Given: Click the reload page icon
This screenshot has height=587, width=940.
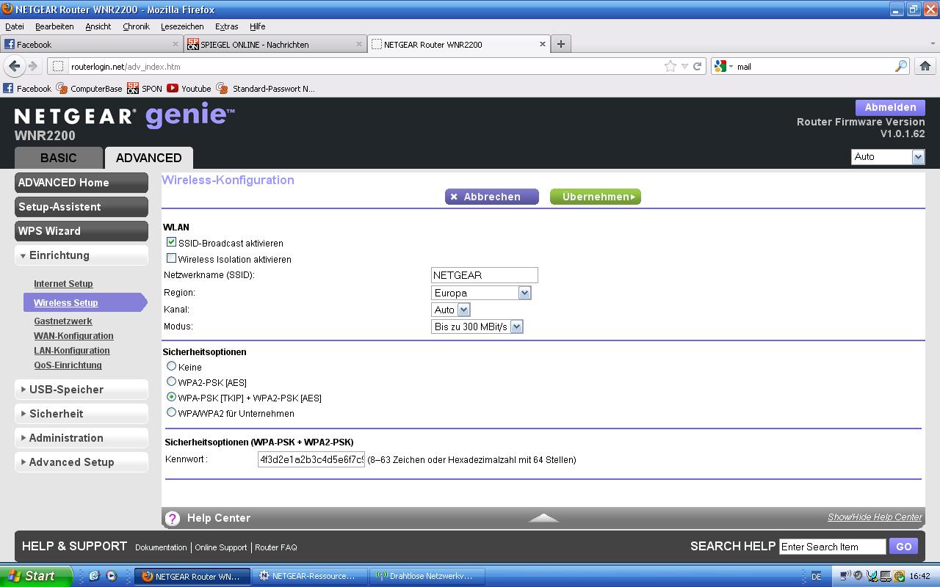Looking at the screenshot, I should coord(698,66).
